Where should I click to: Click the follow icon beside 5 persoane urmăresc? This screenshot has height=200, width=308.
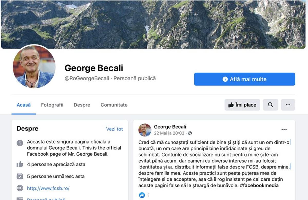[20, 176]
